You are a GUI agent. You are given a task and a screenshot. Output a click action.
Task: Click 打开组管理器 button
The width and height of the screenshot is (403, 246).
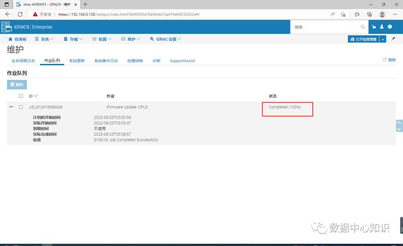[x=363, y=39]
